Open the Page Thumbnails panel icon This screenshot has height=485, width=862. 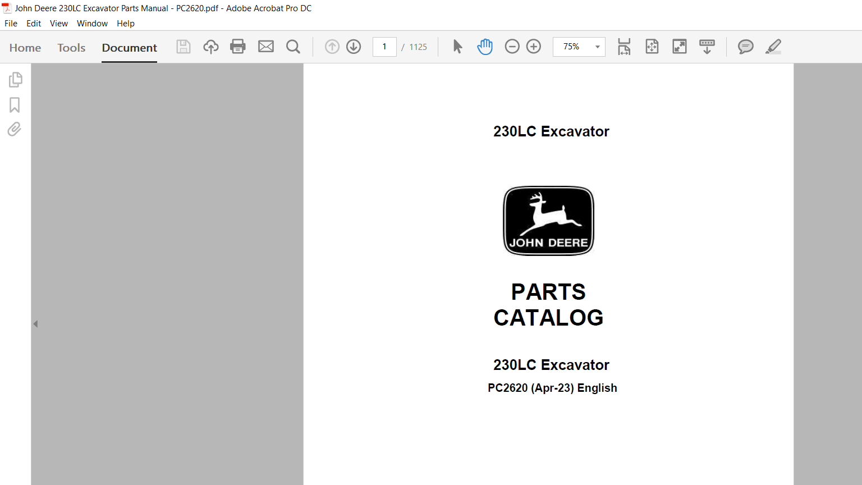coord(15,80)
